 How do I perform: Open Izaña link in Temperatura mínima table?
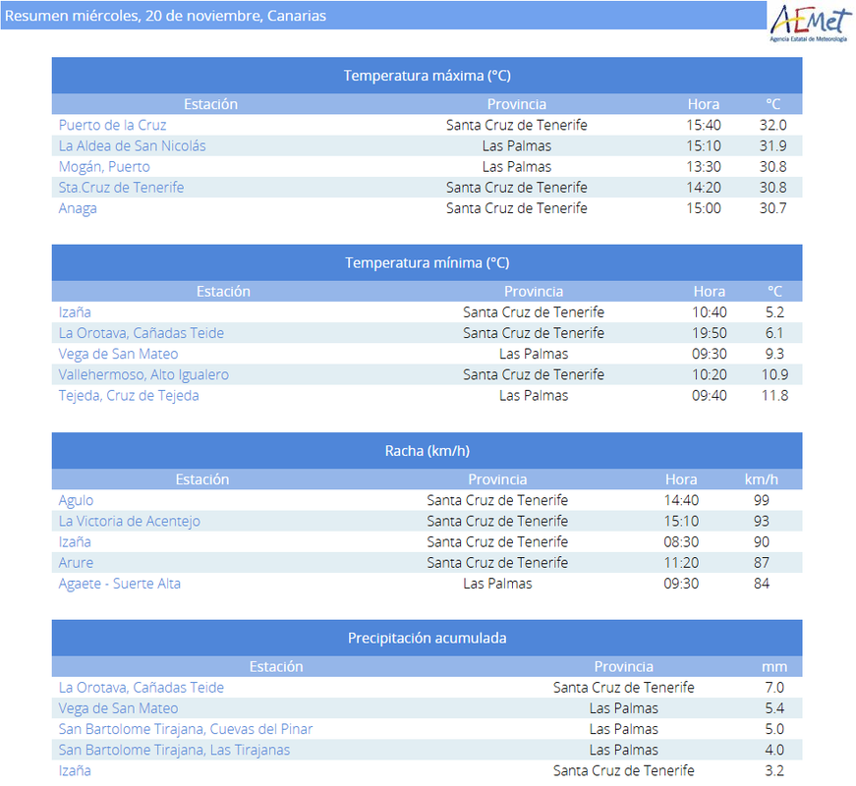[x=75, y=312]
